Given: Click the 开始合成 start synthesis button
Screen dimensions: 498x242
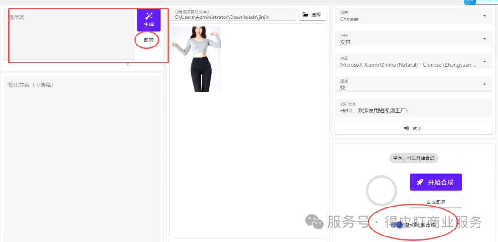Looking at the screenshot, I should pyautogui.click(x=436, y=182).
